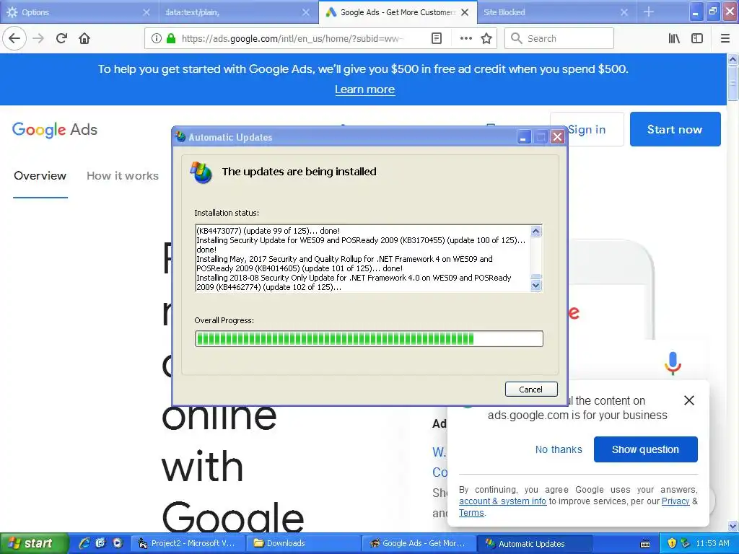The height and width of the screenshot is (554, 739).
Task: Click the green padlock security icon
Action: [170, 38]
